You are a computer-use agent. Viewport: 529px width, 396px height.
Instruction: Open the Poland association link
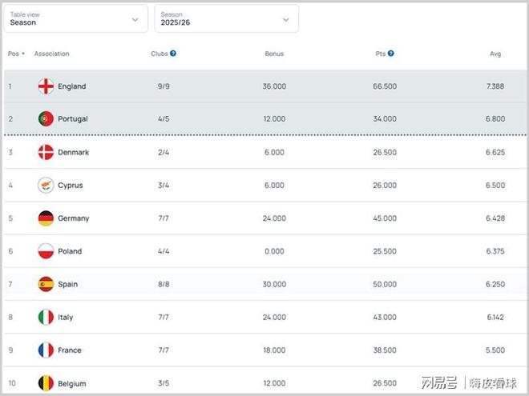click(x=70, y=251)
